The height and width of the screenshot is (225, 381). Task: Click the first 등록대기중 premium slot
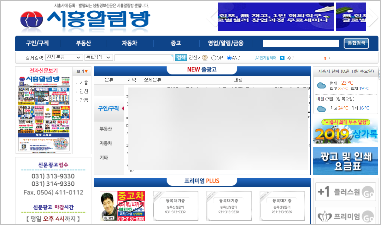pos(176,206)
